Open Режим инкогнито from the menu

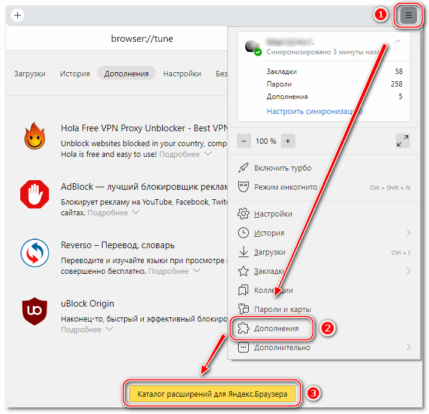(x=324, y=187)
